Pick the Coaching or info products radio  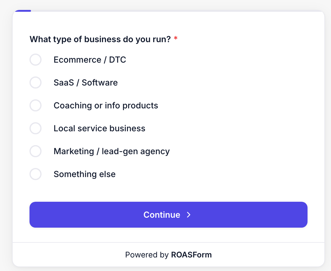[36, 105]
